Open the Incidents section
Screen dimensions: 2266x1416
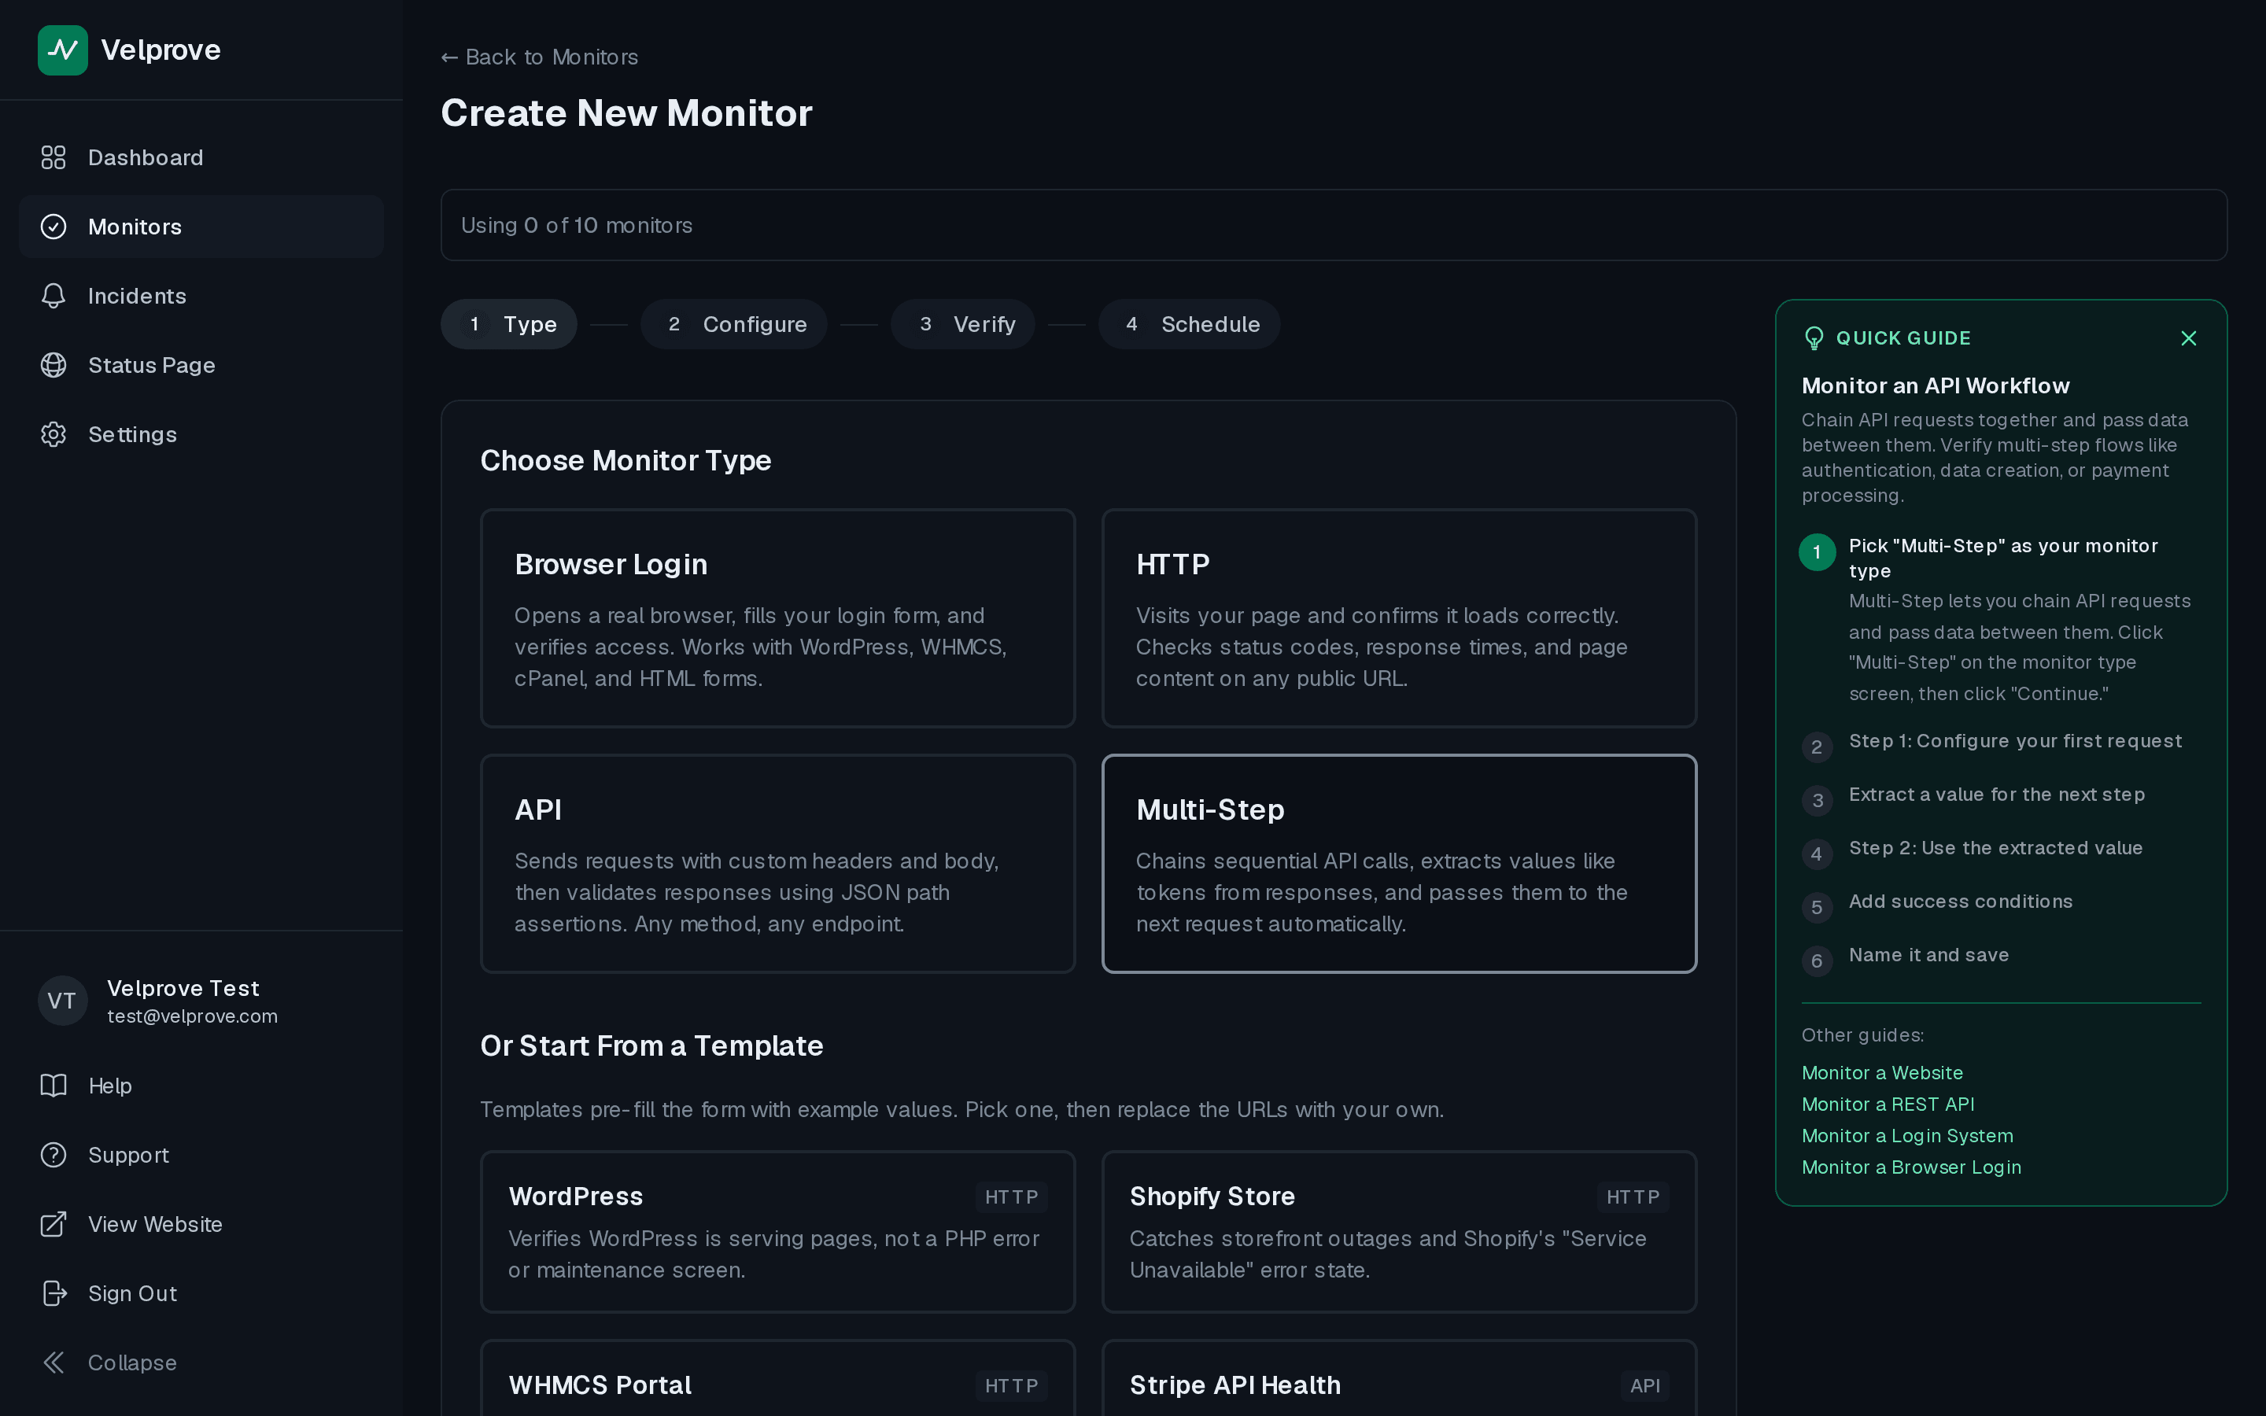[x=201, y=296]
